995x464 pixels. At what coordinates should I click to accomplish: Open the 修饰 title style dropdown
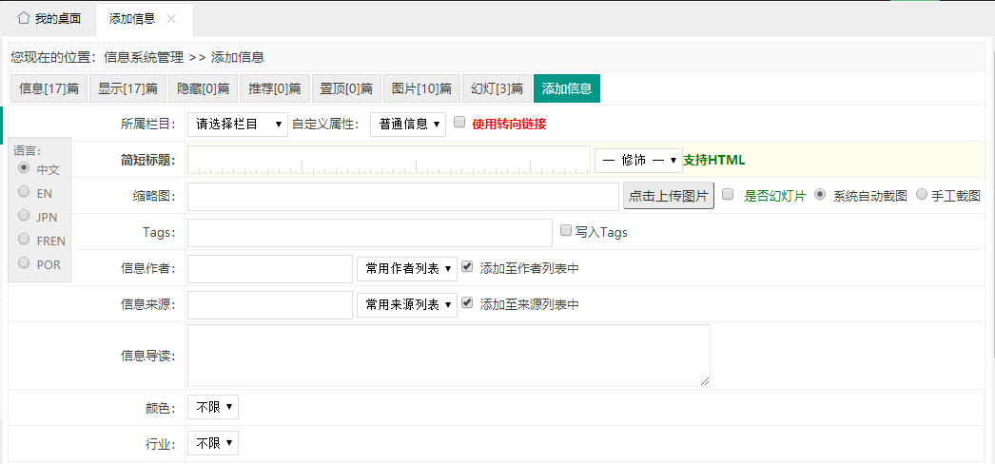(x=638, y=161)
